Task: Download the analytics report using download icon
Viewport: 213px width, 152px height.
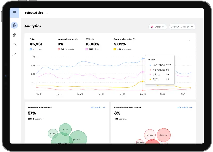Action: 189,40
